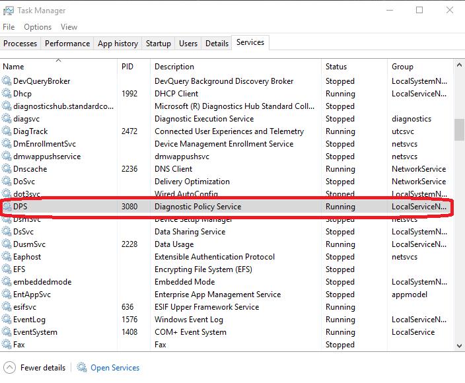Switch to the App history tab

(x=118, y=44)
